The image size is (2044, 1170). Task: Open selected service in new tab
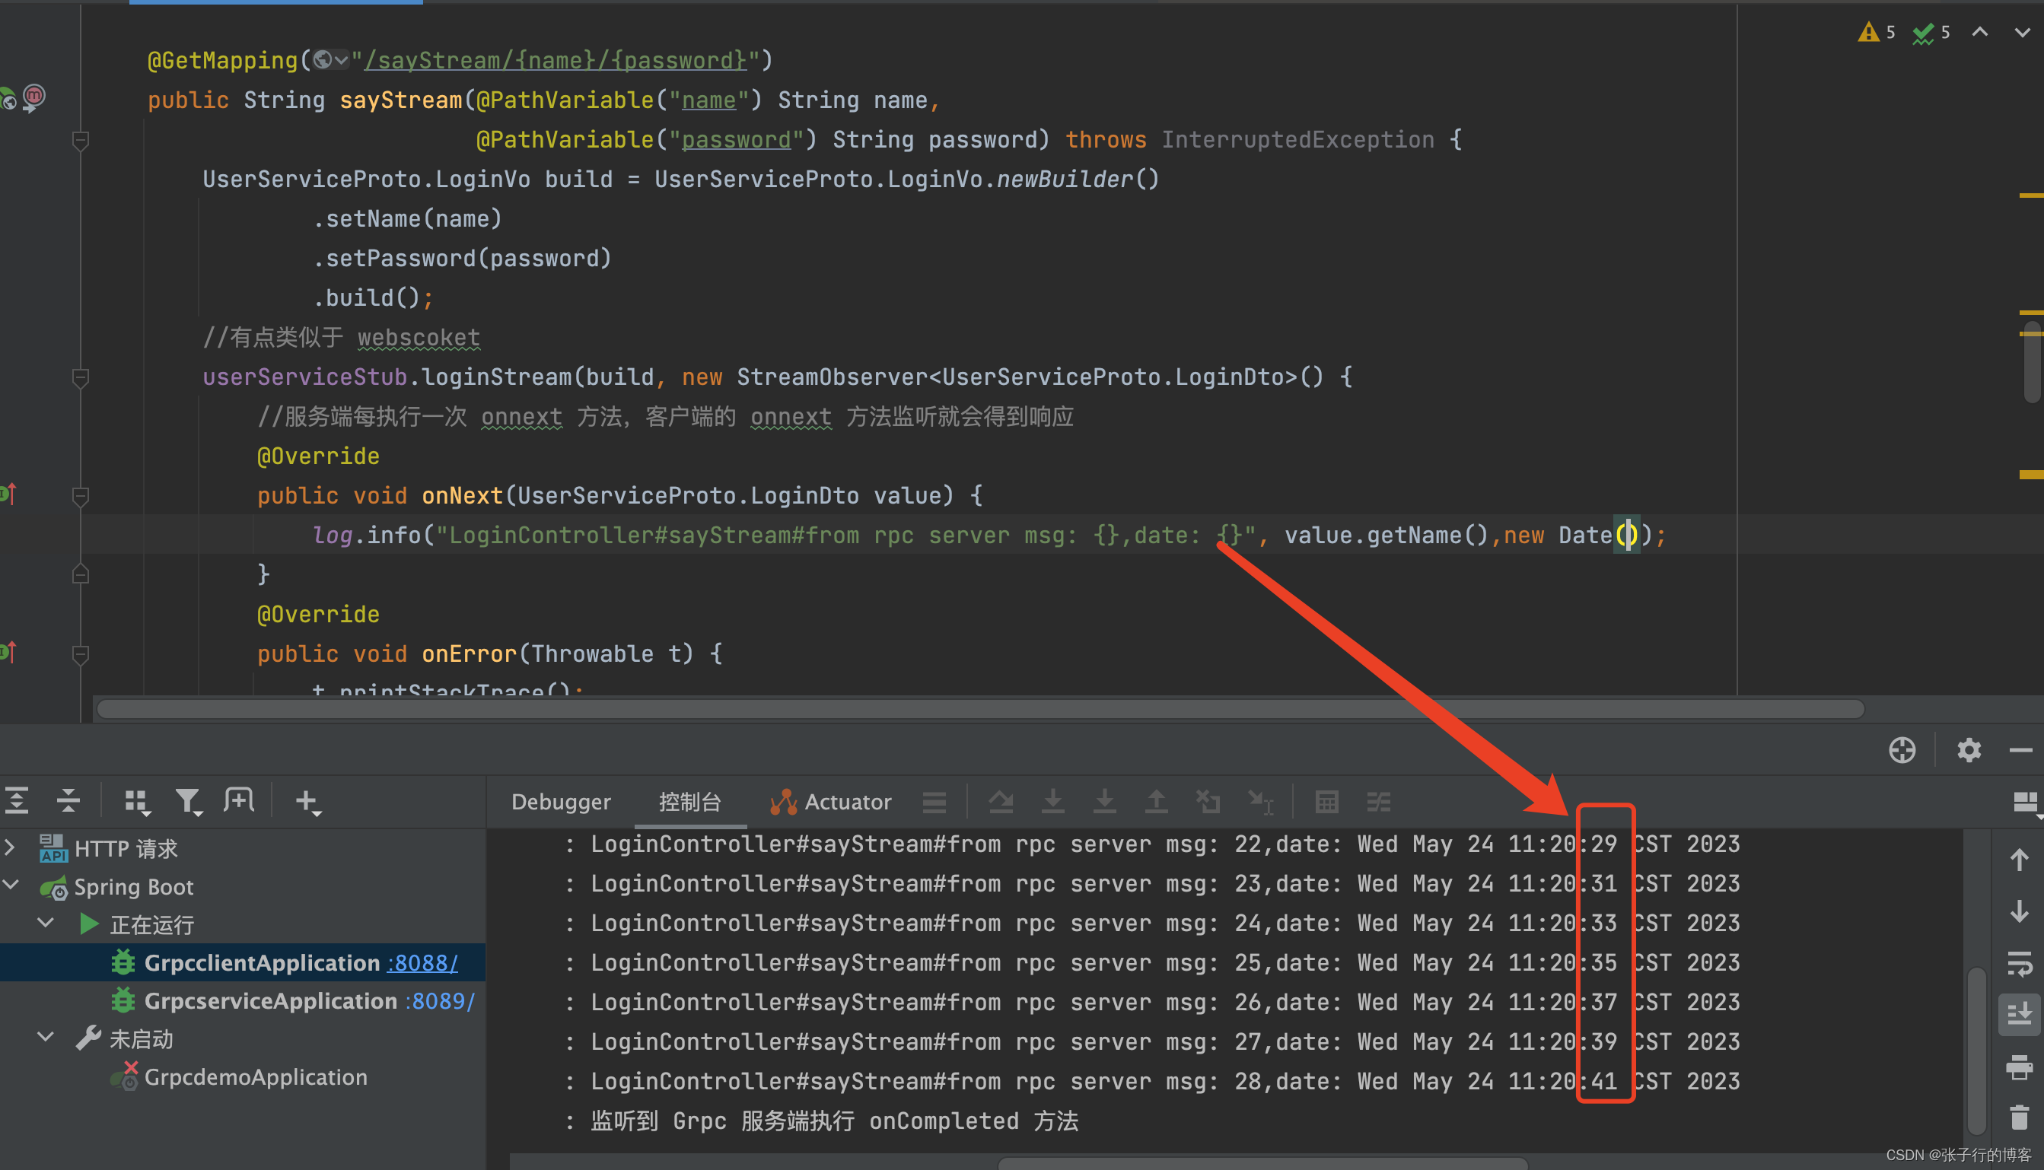240,800
